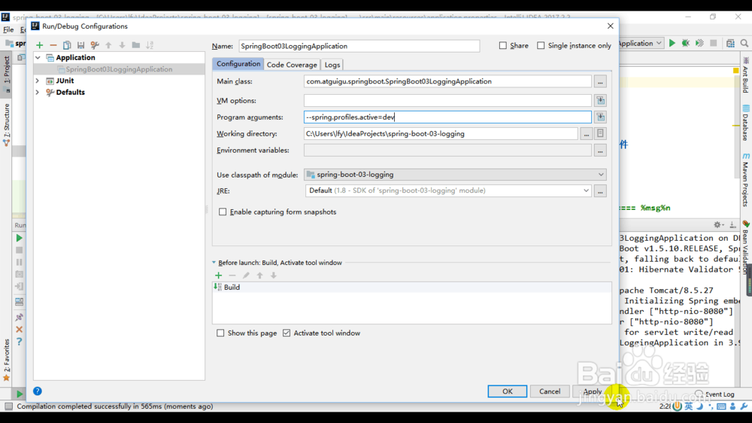Click Cancel button
752x423 pixels.
pyautogui.click(x=550, y=391)
